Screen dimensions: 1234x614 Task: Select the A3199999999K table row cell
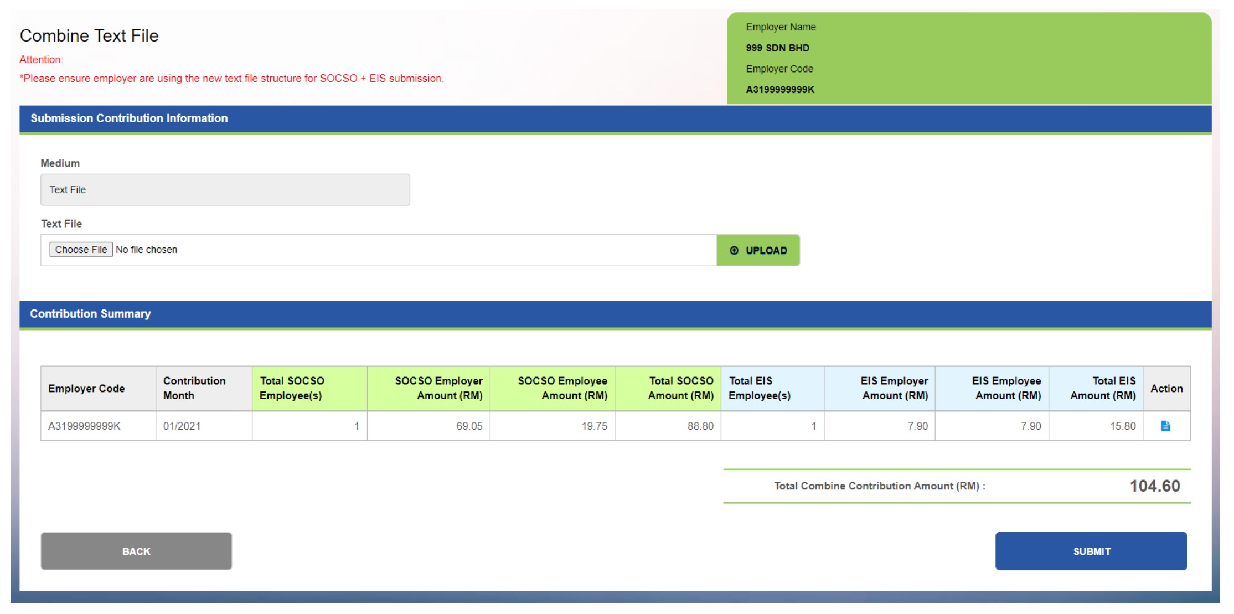tap(84, 426)
